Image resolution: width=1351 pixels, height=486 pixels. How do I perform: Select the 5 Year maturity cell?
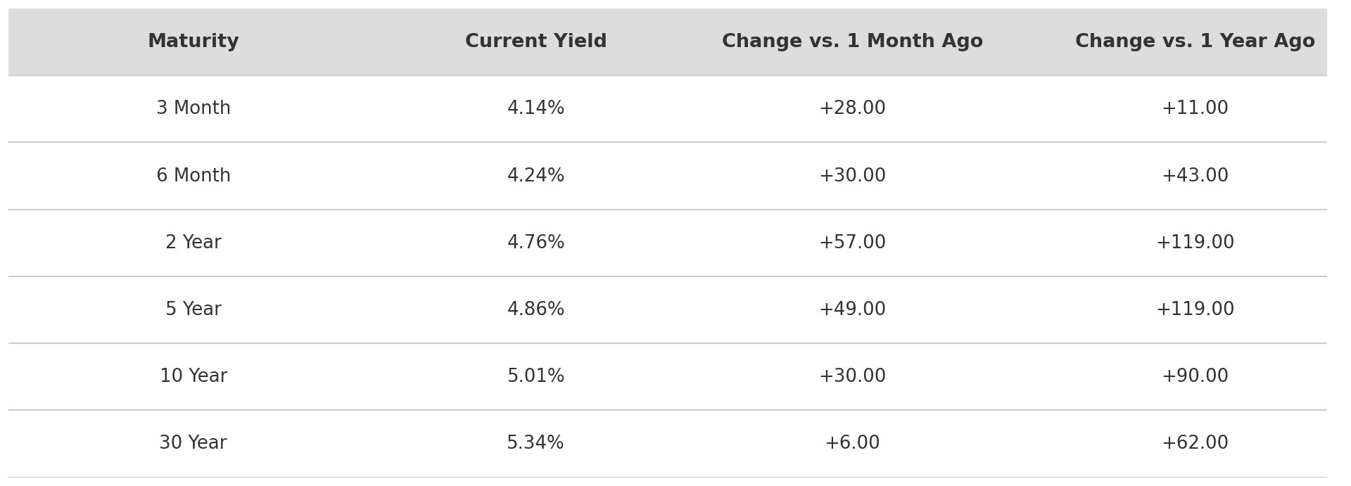pos(194,309)
